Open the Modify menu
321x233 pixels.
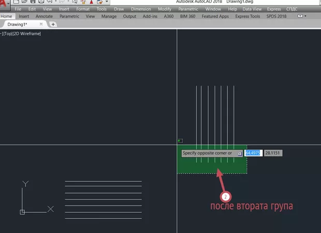[165, 9]
